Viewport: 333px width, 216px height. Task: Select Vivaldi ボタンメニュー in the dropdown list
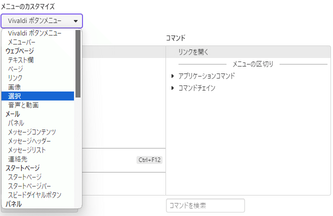[x=38, y=33]
